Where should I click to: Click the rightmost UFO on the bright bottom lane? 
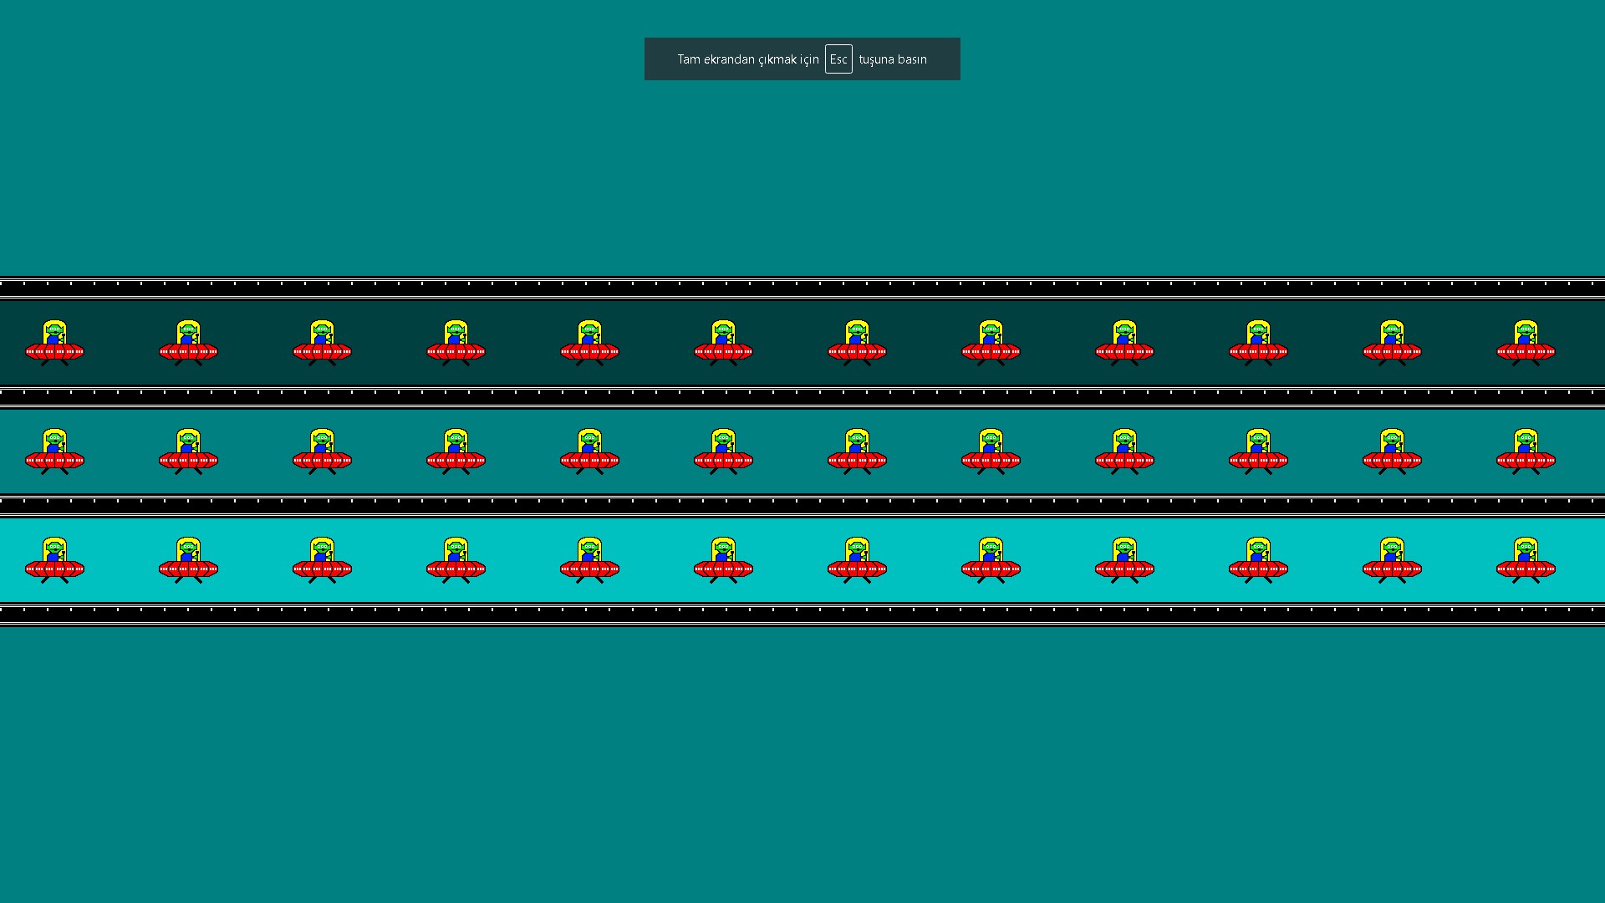coord(1526,560)
